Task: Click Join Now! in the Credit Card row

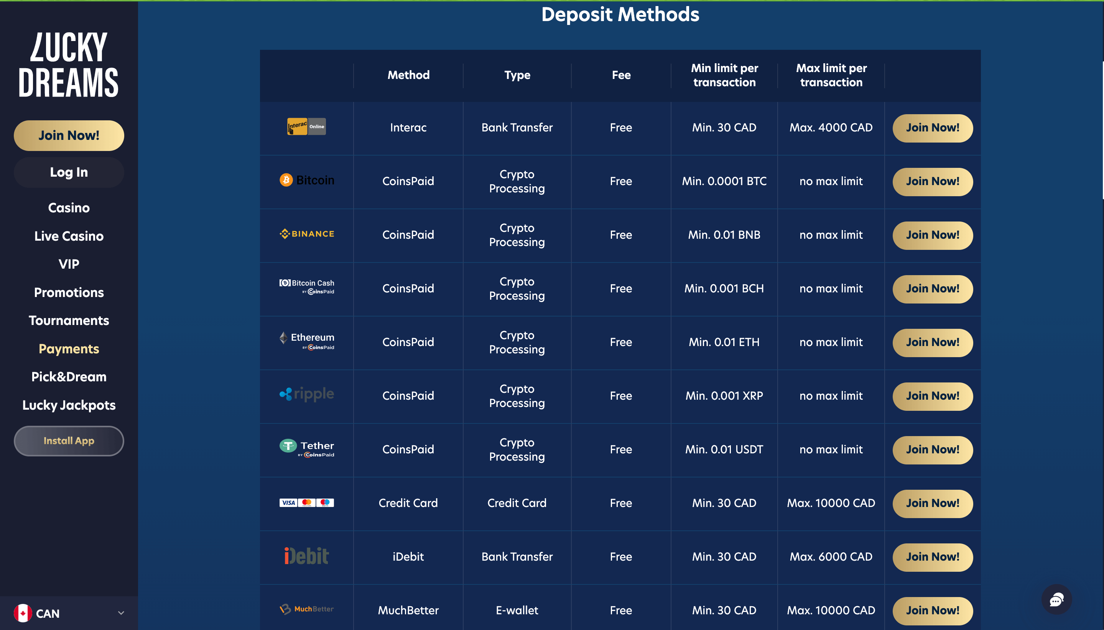Action: tap(933, 504)
